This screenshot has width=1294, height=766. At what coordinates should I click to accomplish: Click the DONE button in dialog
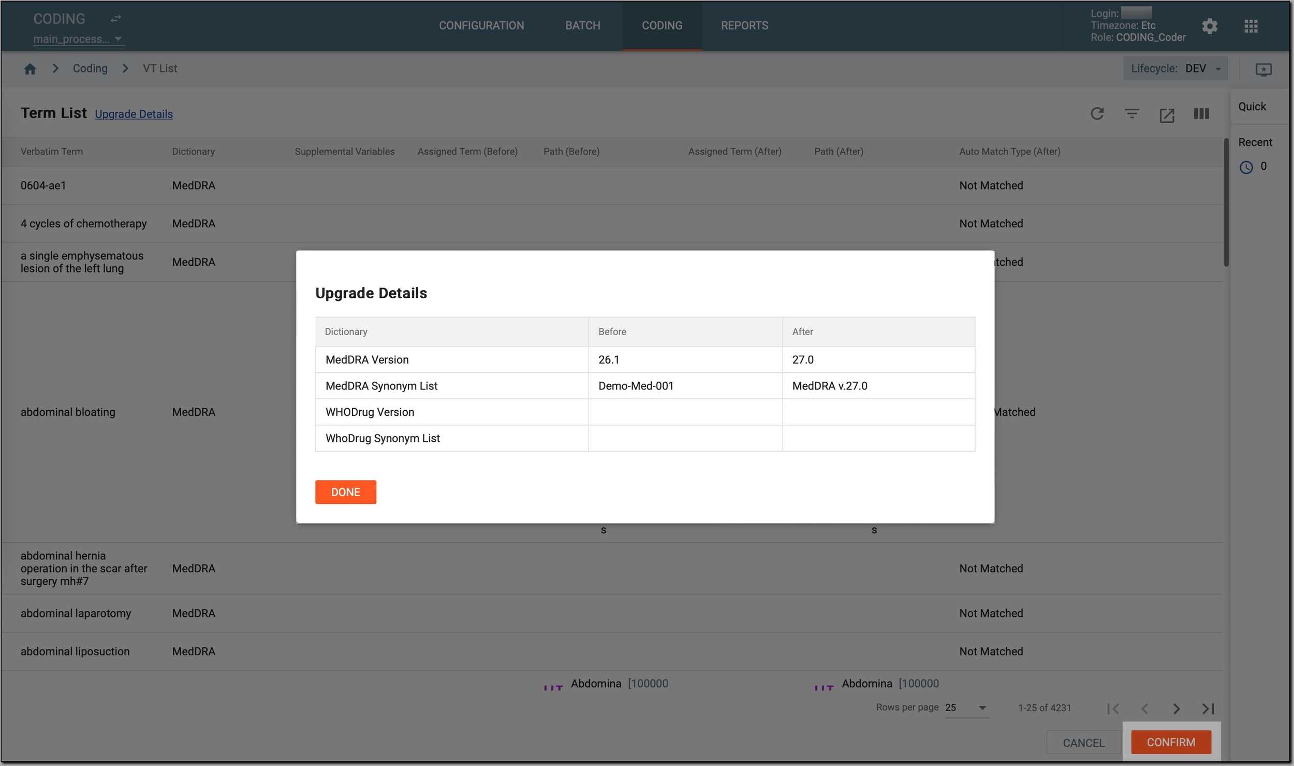[x=345, y=492]
